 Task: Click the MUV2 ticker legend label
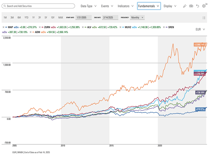128,27
